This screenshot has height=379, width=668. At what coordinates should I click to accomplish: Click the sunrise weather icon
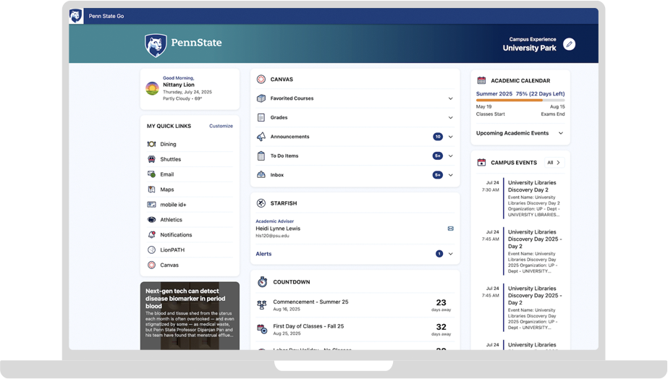[152, 88]
